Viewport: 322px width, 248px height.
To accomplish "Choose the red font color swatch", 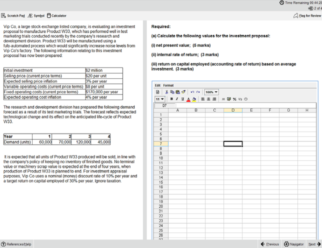I will [x=188, y=99].
